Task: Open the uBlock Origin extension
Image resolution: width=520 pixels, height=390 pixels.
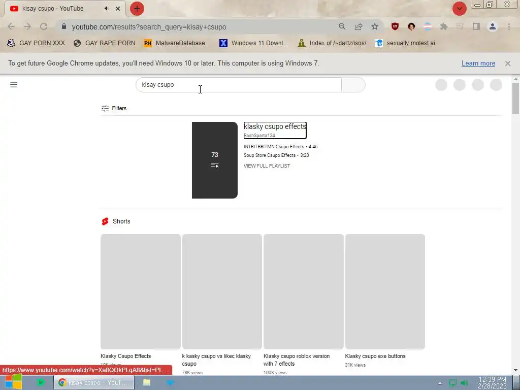Action: tap(395, 26)
